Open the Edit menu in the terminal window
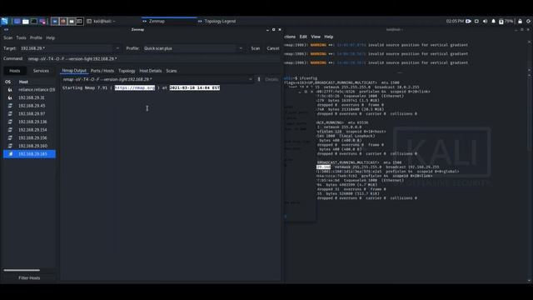 (x=303, y=37)
